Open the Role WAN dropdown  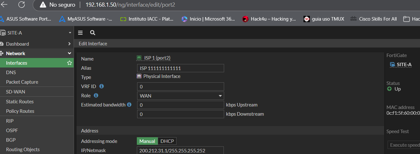tap(180, 96)
